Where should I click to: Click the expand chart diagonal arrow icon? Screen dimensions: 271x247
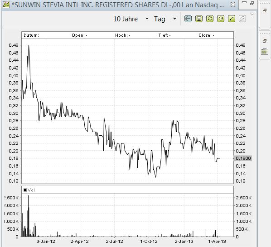click(x=232, y=19)
